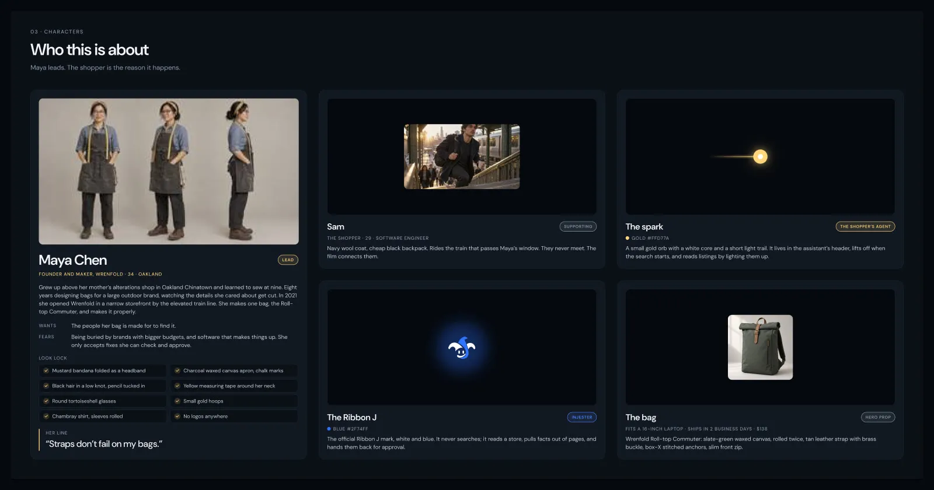Image resolution: width=934 pixels, height=490 pixels.
Task: Toggle the 'No logos anywhere' check
Action: click(x=177, y=416)
